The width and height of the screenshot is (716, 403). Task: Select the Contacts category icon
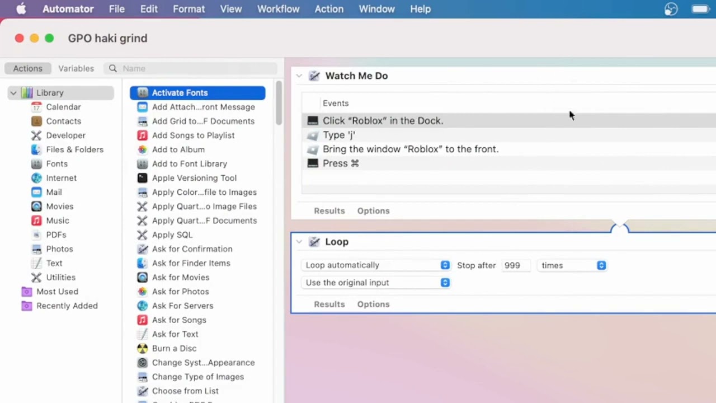[36, 121]
